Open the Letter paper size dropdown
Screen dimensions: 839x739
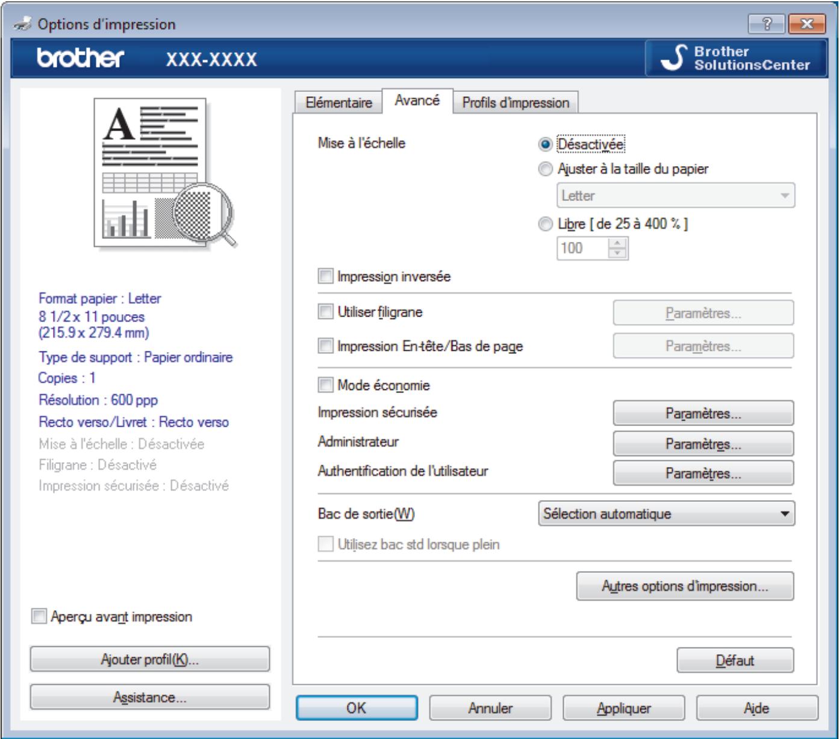pyautogui.click(x=675, y=196)
